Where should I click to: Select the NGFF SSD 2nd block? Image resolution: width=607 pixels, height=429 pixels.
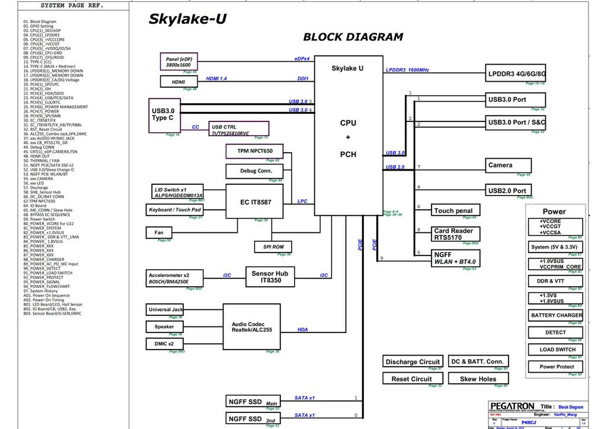(x=254, y=418)
